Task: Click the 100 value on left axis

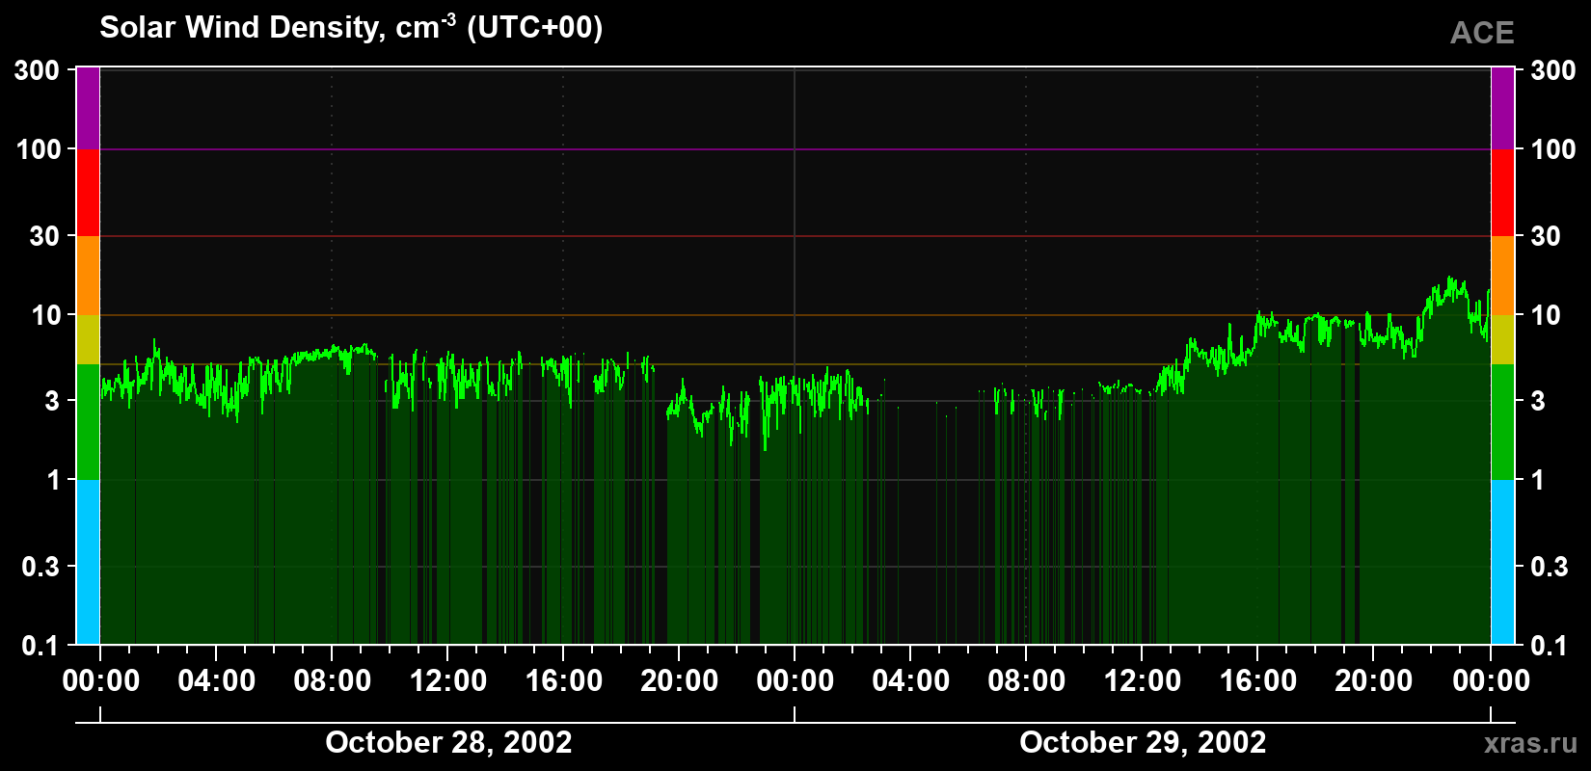Action: 40,149
